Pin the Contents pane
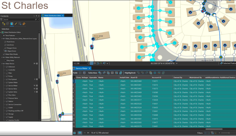Image resolution: width=236 pixels, height=136 pixels. (x=36, y=16)
